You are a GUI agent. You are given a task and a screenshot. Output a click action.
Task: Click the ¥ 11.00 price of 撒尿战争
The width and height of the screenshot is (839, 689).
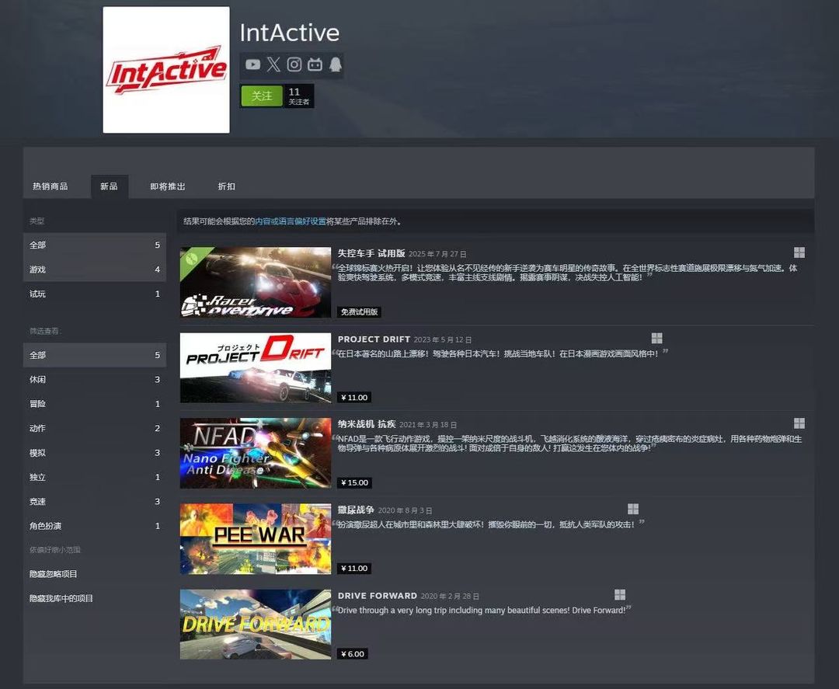tap(354, 568)
